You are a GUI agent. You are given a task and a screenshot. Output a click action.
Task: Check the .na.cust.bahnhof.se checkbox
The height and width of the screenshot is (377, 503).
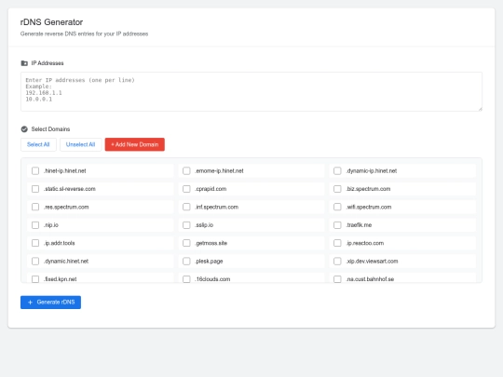[x=337, y=279]
